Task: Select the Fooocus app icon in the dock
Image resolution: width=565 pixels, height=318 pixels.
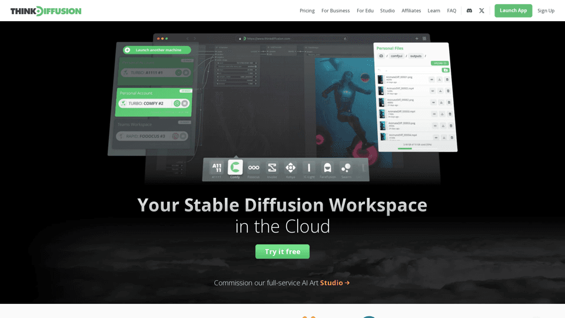Action: coord(254,168)
